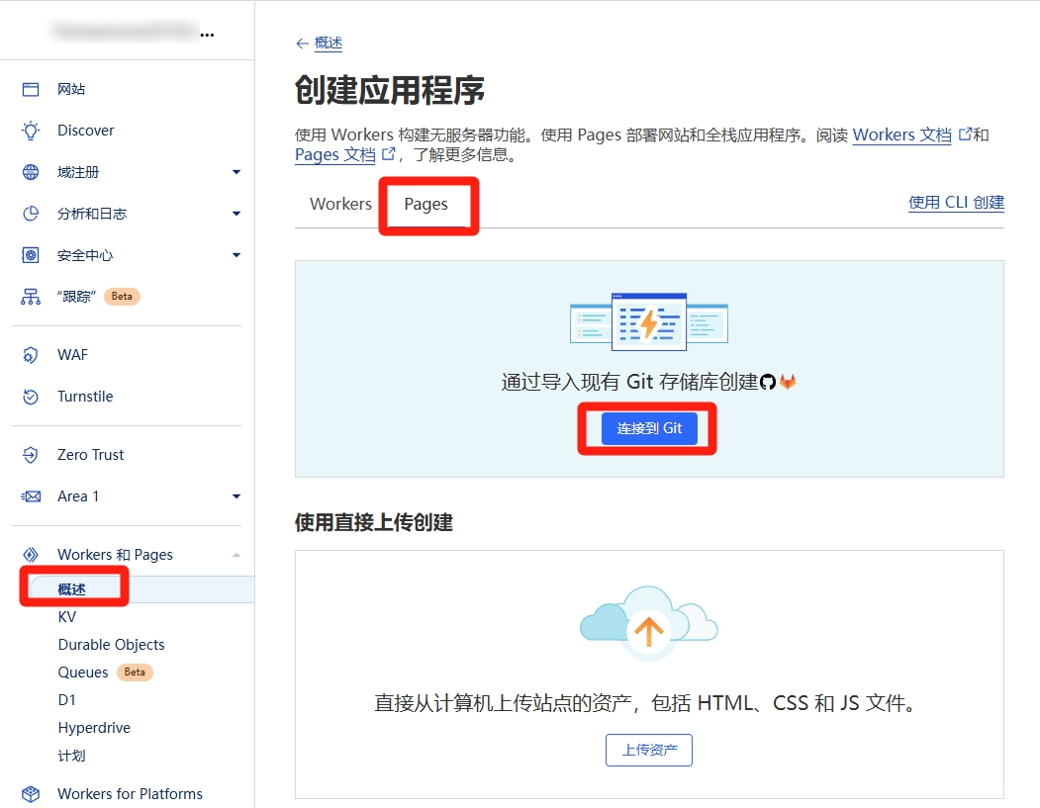
Task: Open Durable Objects in sidebar
Action: [x=112, y=645]
